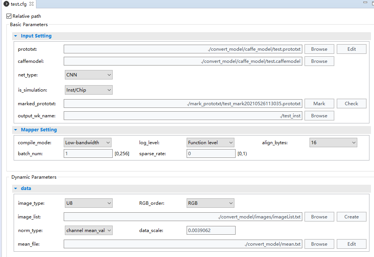Click the Create button for image_list
Screen dimensions: 374x257
(x=351, y=217)
